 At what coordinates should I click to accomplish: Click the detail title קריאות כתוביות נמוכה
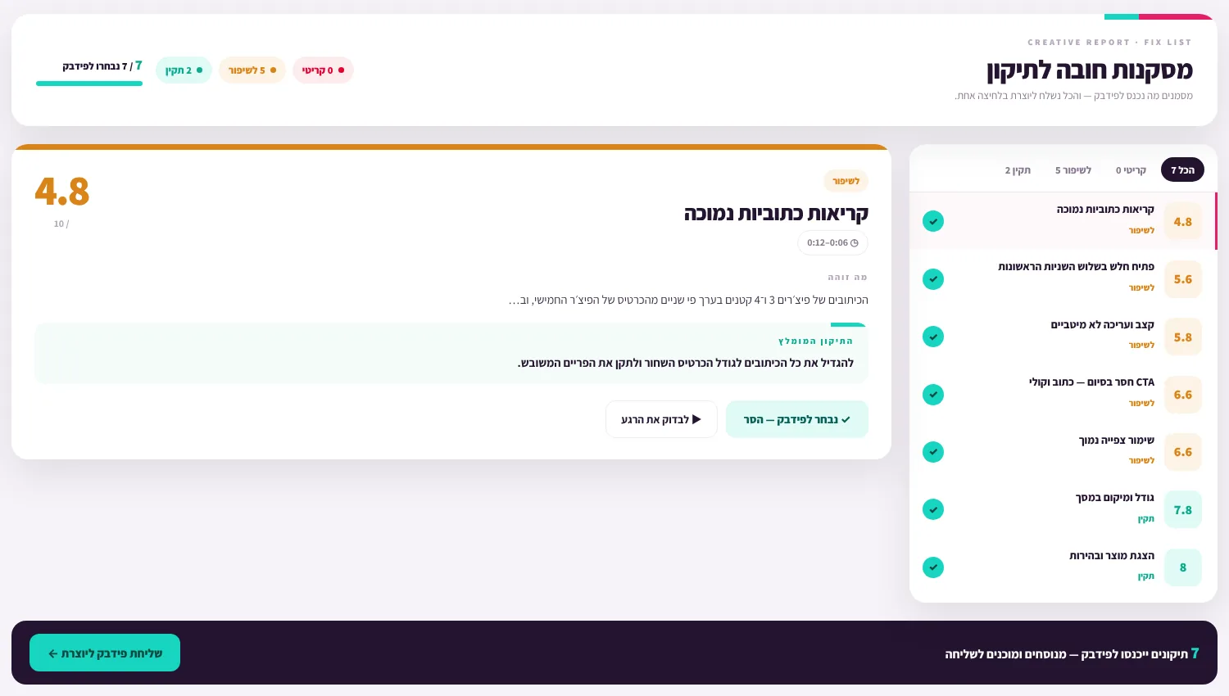point(776,214)
